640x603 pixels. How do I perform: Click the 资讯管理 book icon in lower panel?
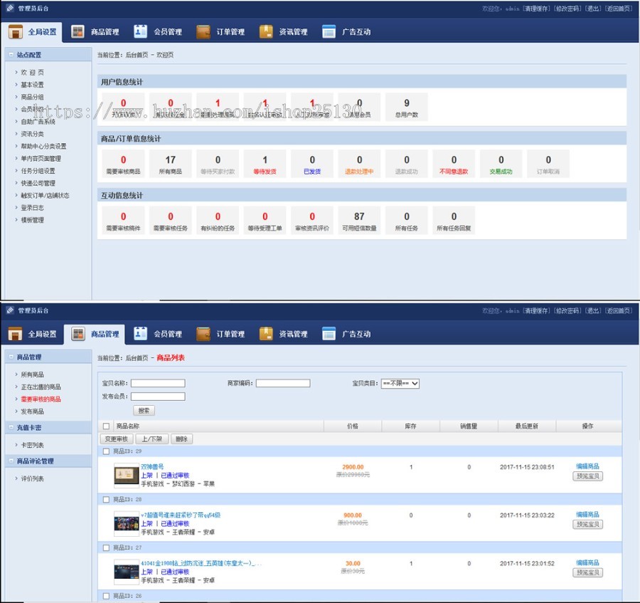pos(266,334)
